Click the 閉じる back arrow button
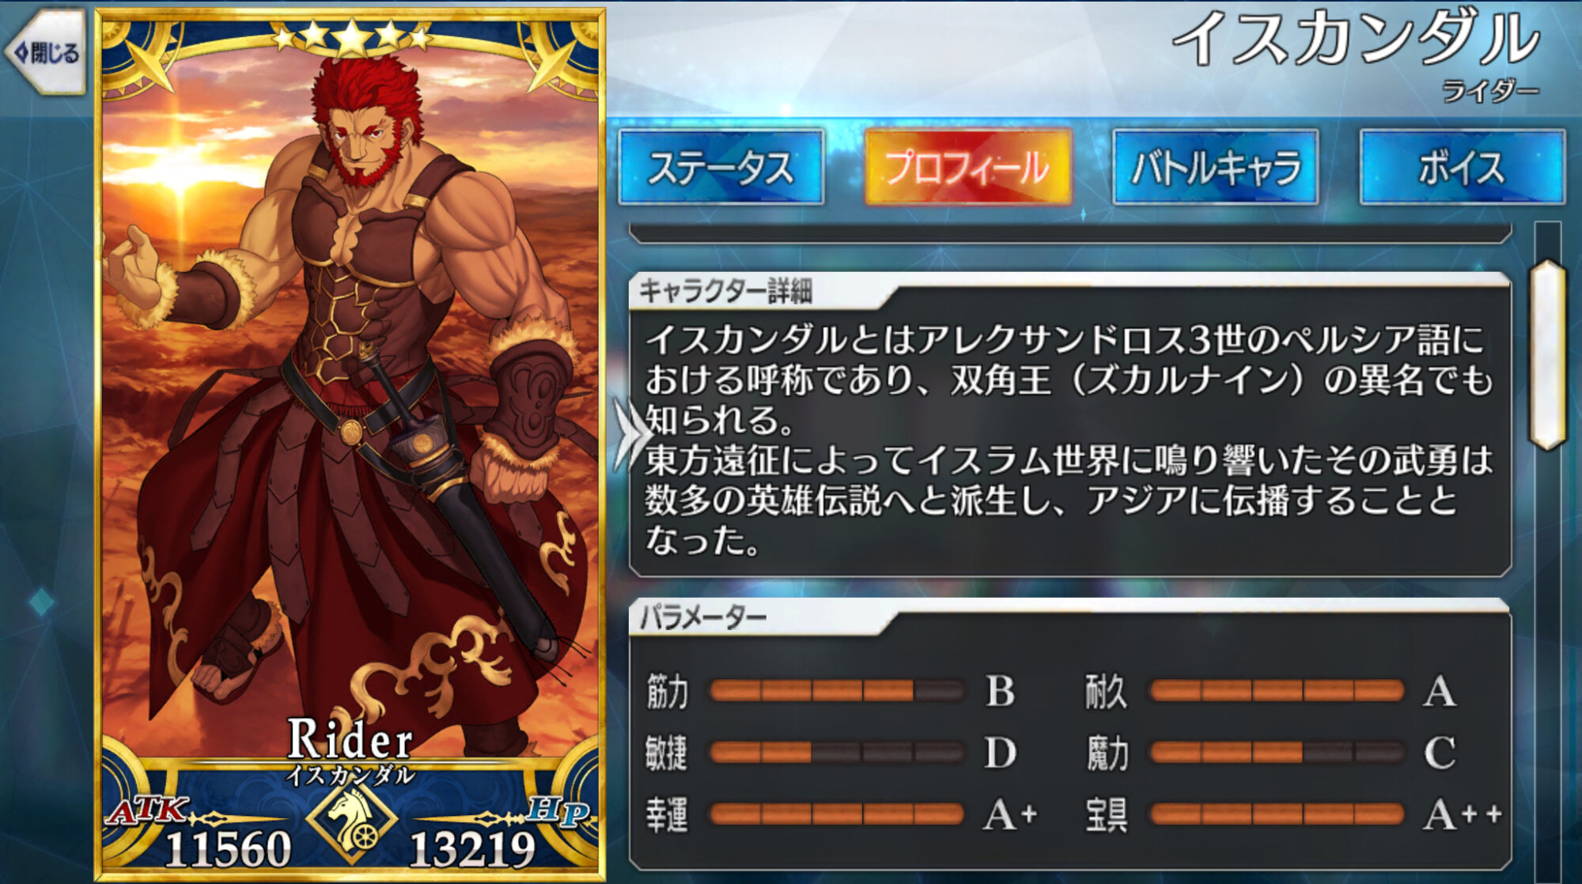Image resolution: width=1582 pixels, height=884 pixels. click(x=45, y=53)
